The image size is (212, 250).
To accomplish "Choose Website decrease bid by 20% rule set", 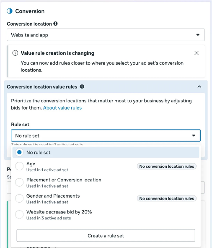I will click(x=19, y=215).
